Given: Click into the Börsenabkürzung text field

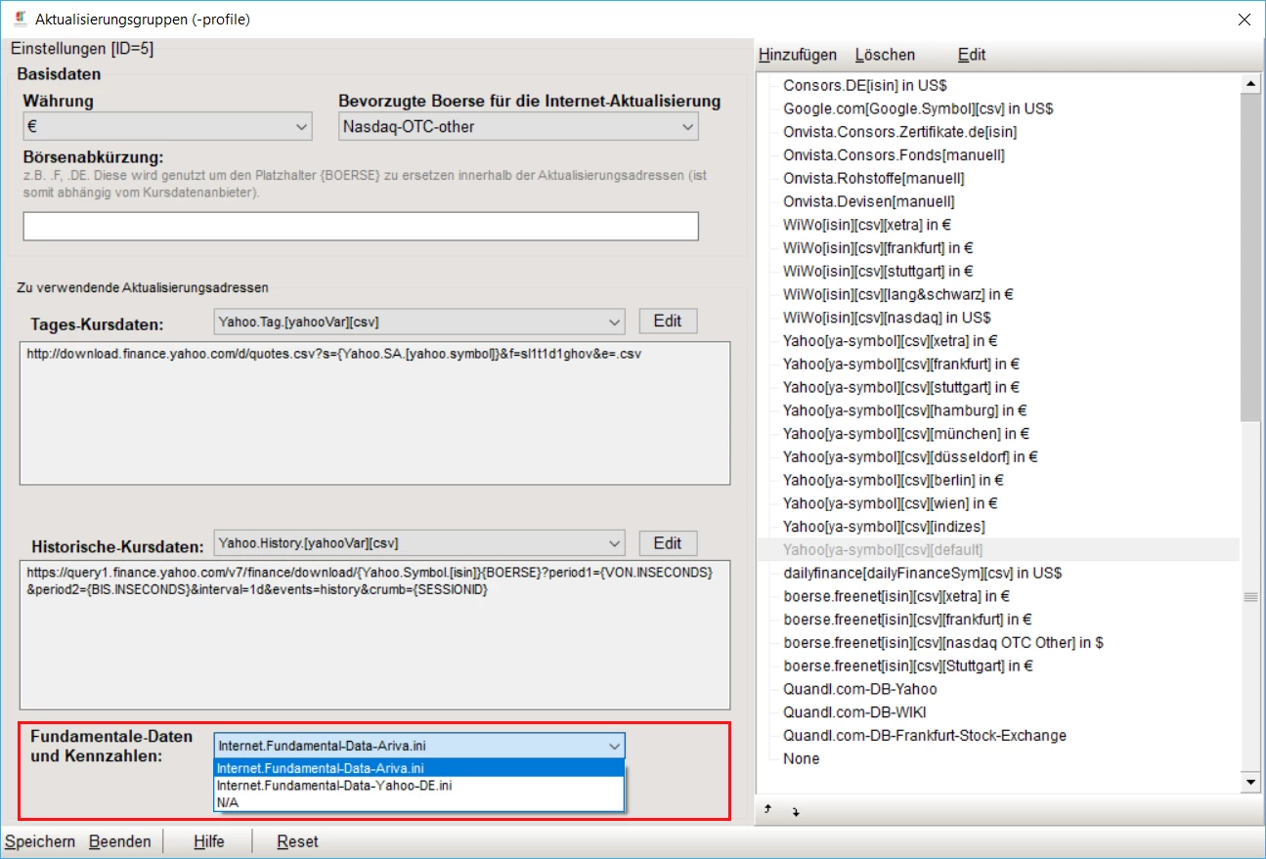Looking at the screenshot, I should pyautogui.click(x=360, y=226).
